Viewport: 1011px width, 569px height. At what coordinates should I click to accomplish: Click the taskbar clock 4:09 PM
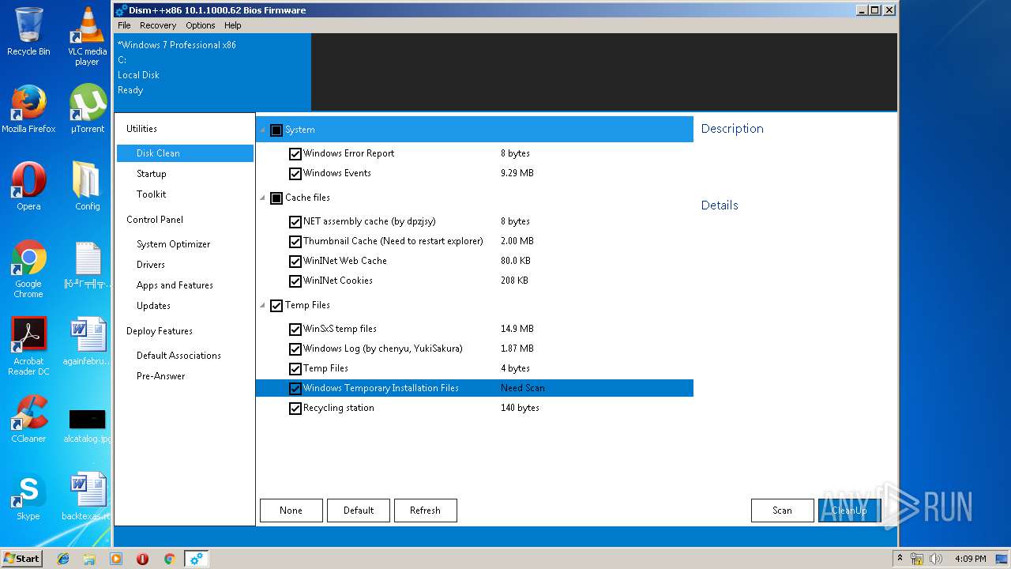pyautogui.click(x=970, y=559)
